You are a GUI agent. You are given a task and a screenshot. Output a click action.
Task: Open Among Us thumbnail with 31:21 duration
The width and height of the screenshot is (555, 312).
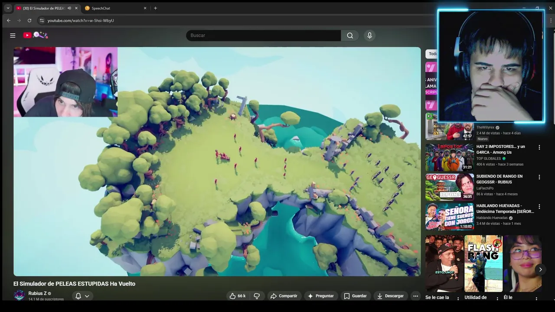[449, 157]
